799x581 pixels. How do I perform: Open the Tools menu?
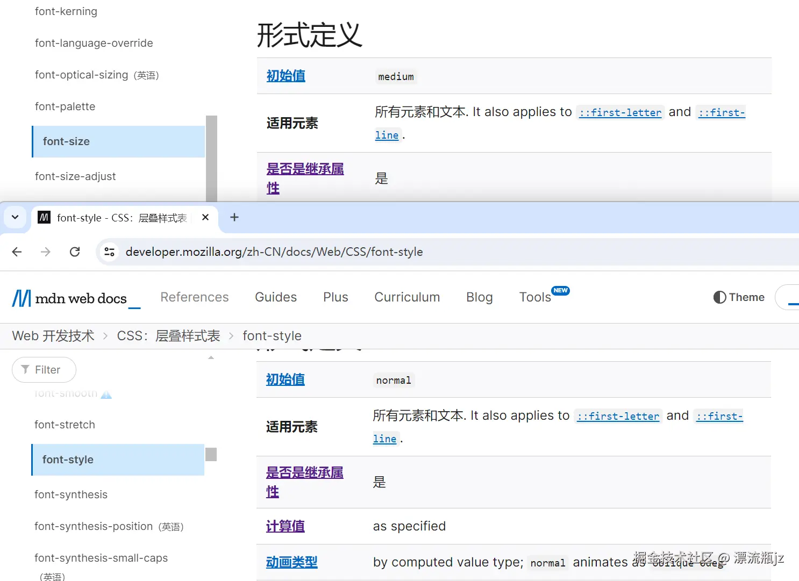click(535, 297)
